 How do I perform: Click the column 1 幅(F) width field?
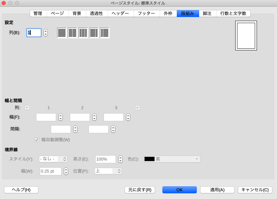[x=46, y=117]
